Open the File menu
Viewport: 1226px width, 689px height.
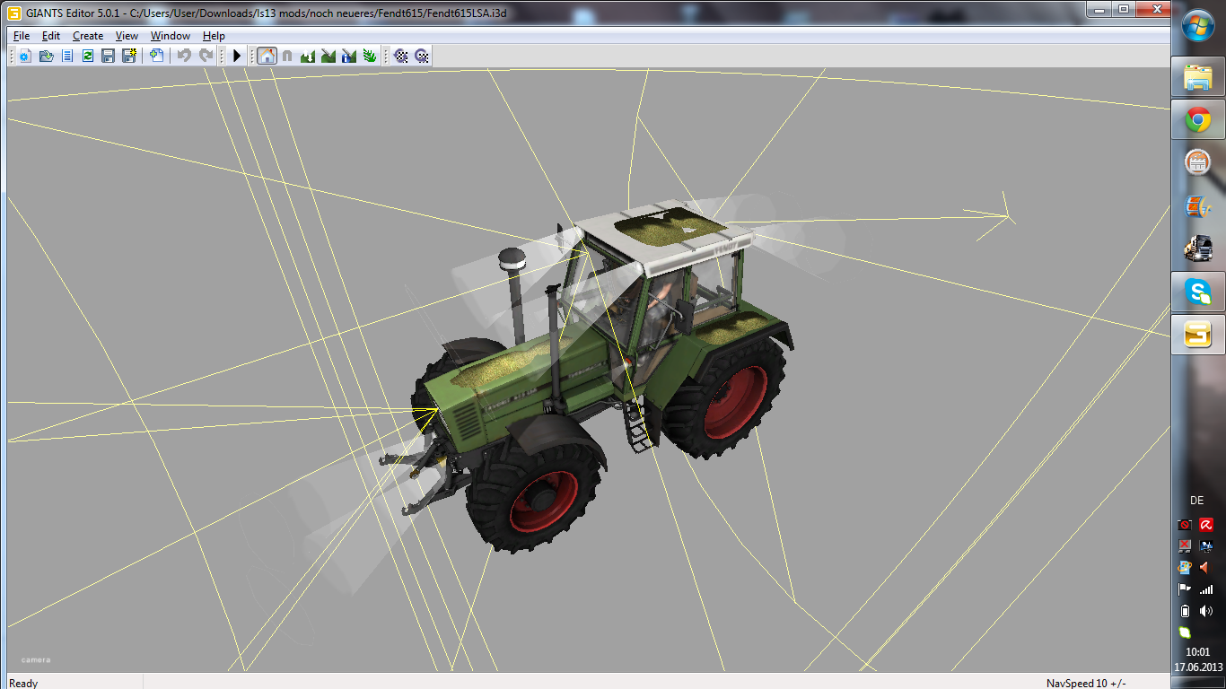pos(22,36)
